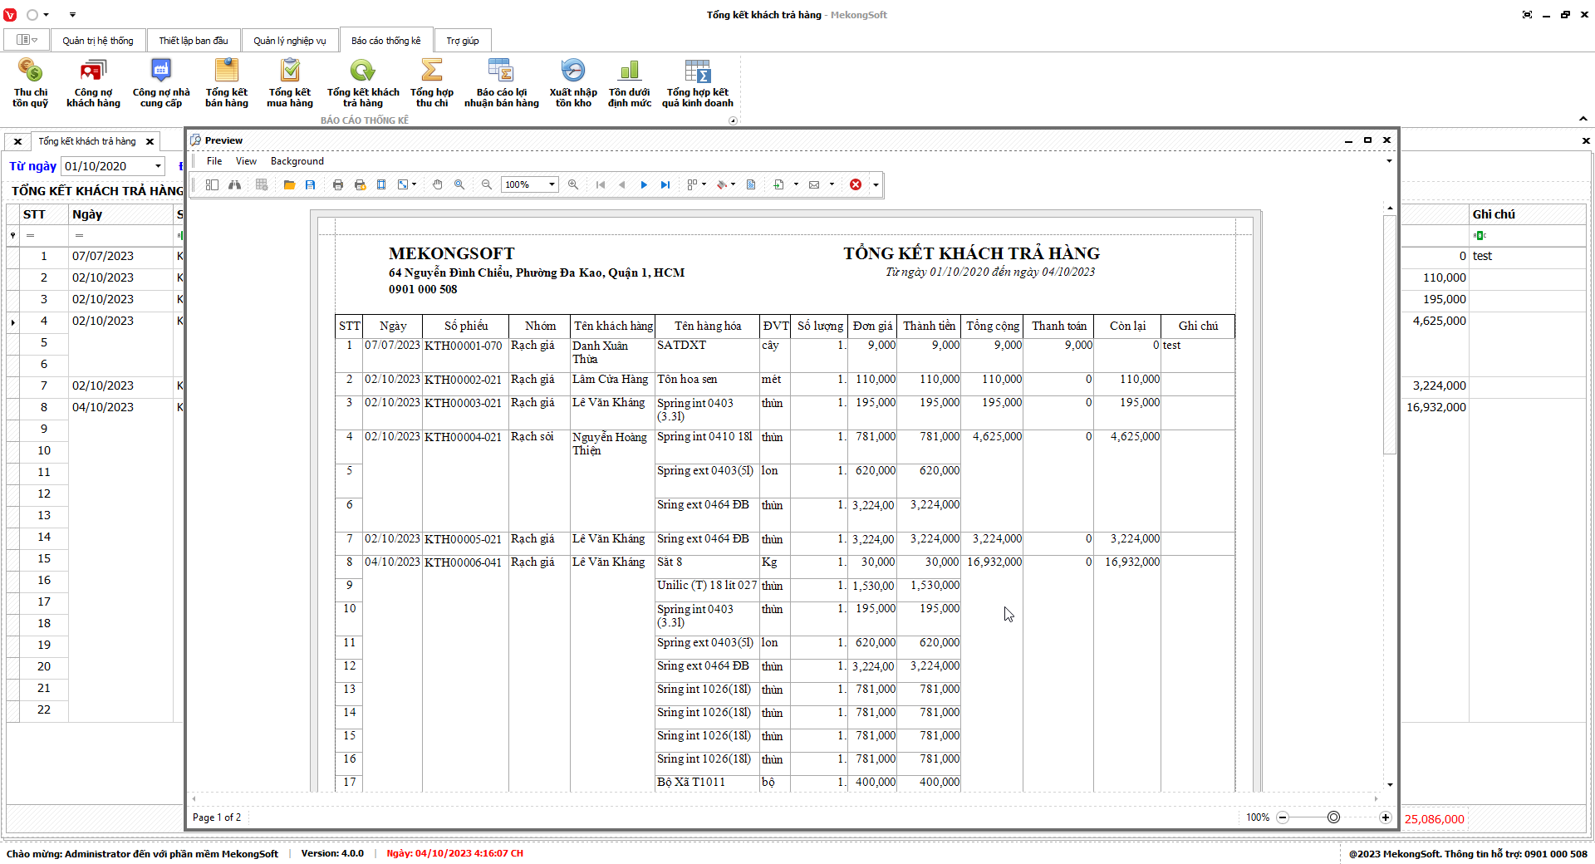Click the Open folder icon in preview toolbar
This screenshot has height=864, width=1595.
(x=289, y=184)
